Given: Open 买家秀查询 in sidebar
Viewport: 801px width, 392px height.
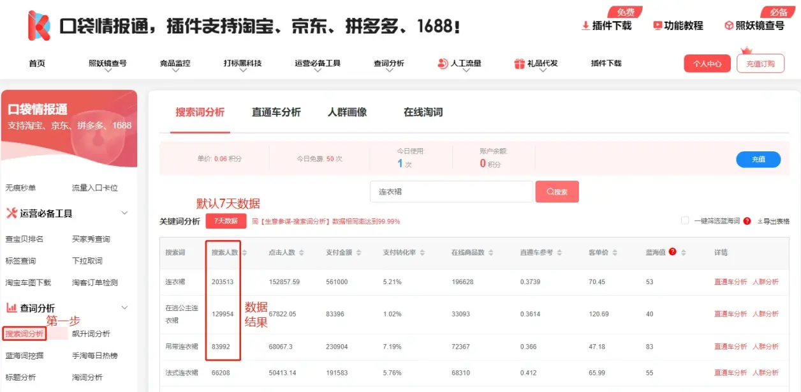Looking at the screenshot, I should click(x=91, y=239).
